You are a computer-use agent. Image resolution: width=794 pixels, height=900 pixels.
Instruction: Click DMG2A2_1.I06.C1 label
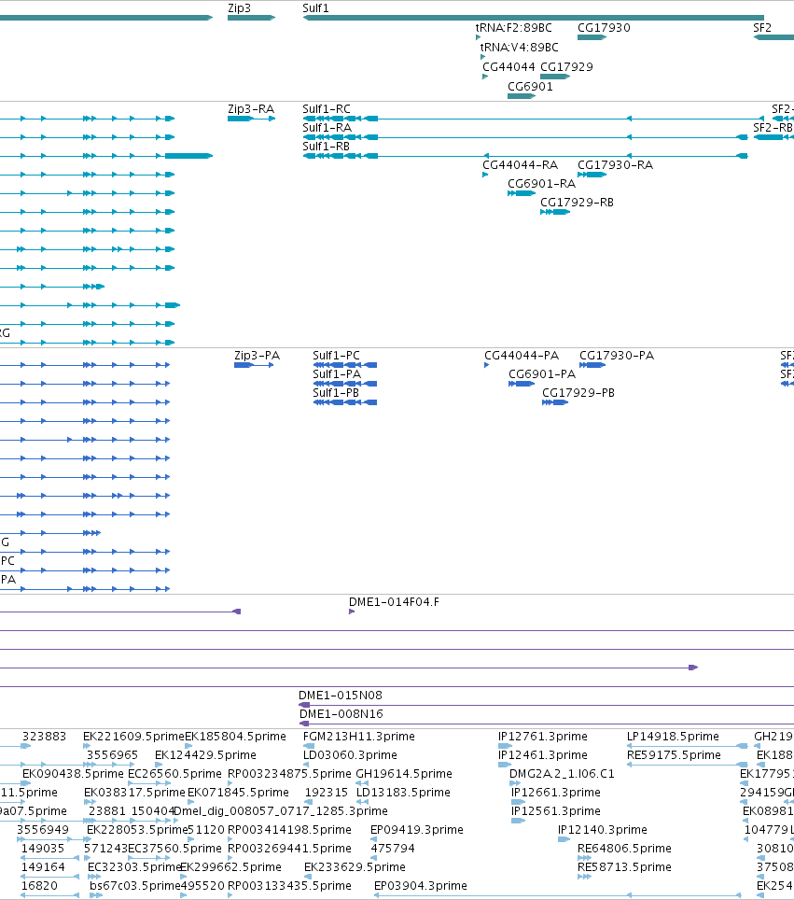click(562, 773)
